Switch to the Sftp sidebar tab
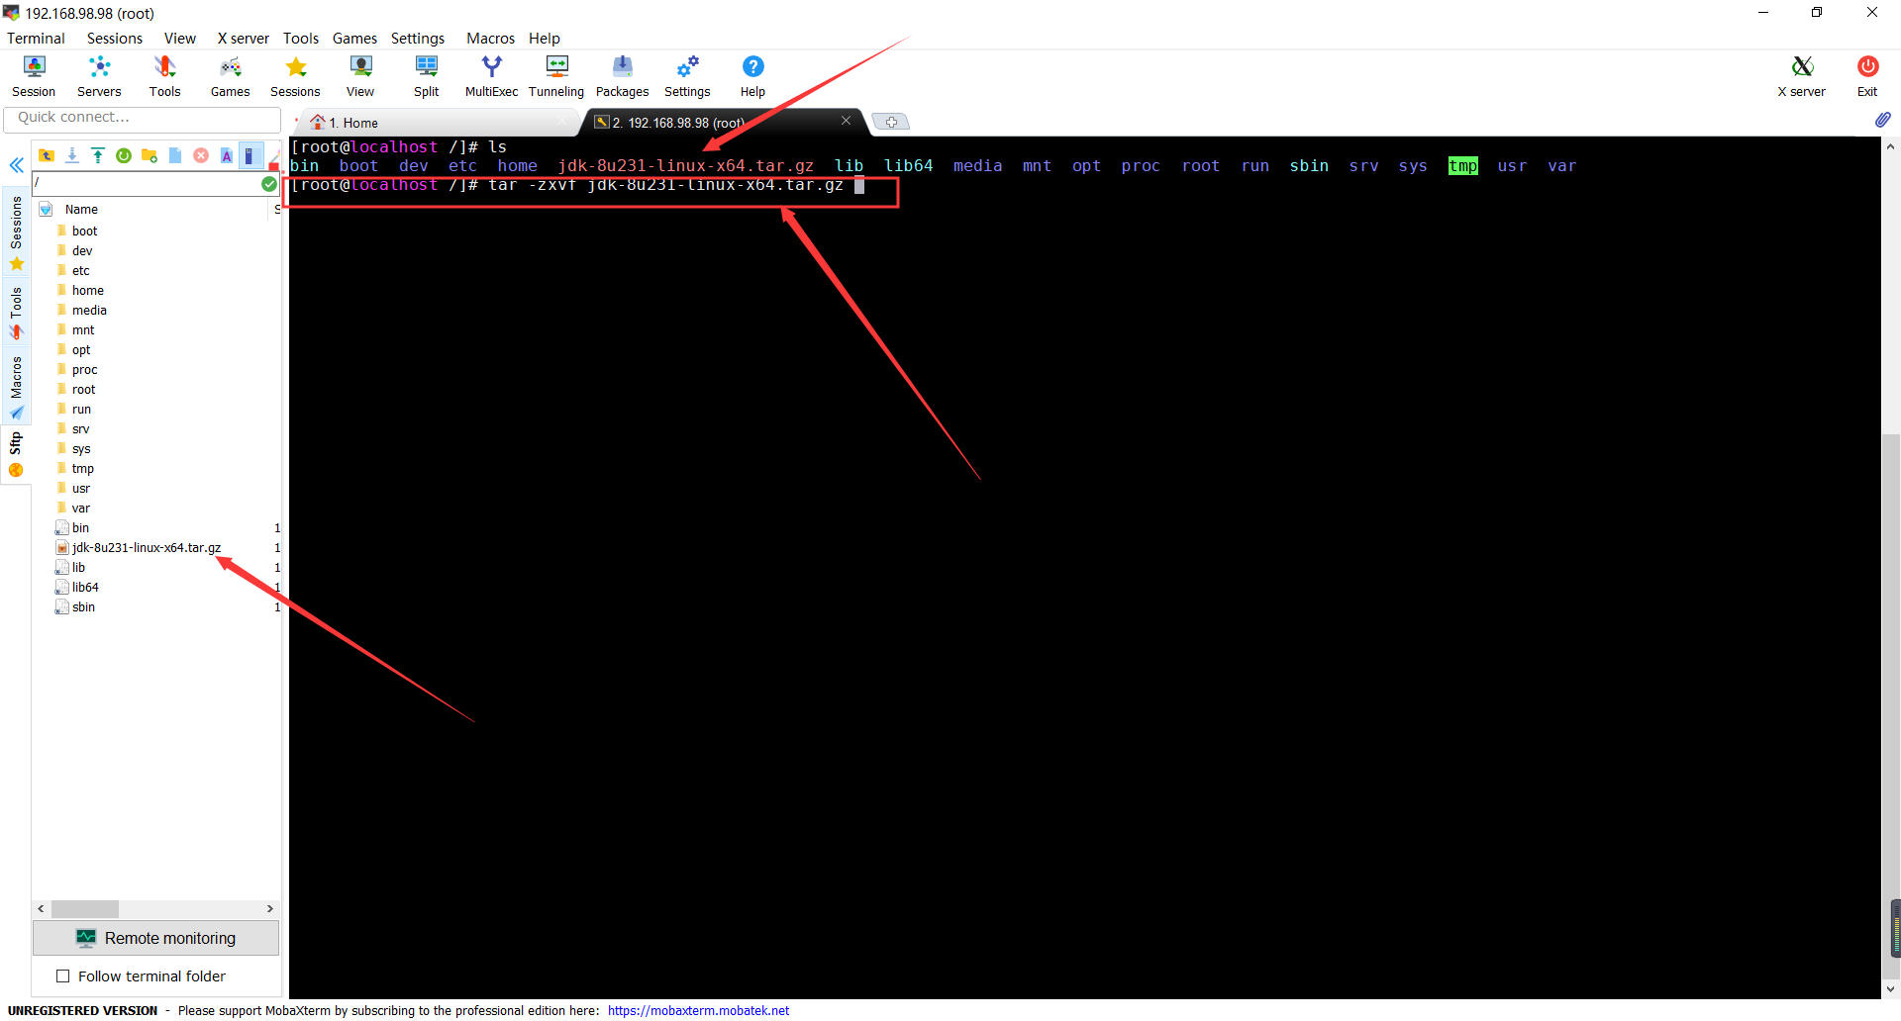Viewport: 1901px width, 1021px height. (16, 447)
